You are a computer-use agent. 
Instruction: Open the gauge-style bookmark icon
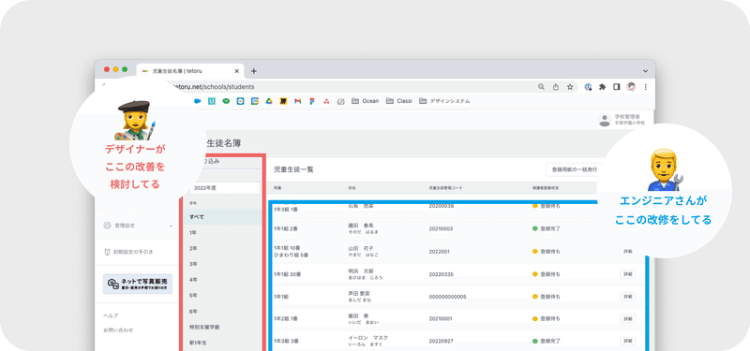pos(340,101)
